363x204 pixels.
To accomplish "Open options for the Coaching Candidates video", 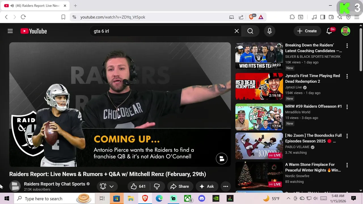I will pyautogui.click(x=347, y=46).
